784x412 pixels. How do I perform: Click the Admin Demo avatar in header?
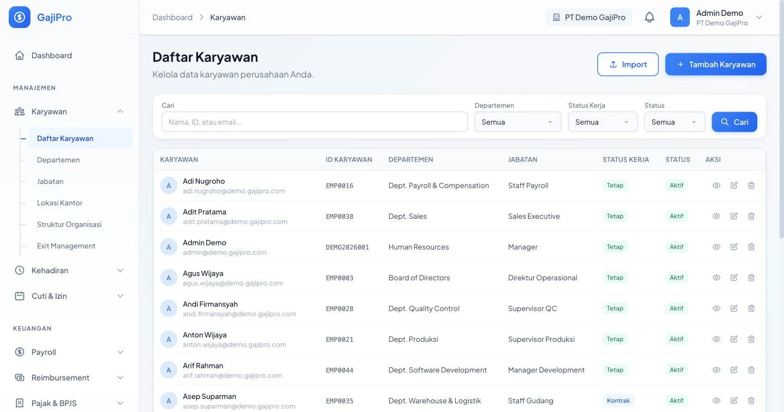pyautogui.click(x=680, y=17)
